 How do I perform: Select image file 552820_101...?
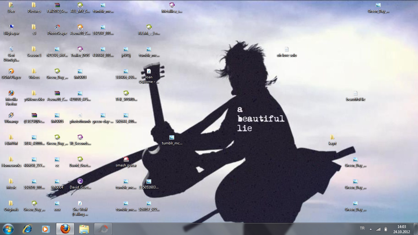[34, 184]
